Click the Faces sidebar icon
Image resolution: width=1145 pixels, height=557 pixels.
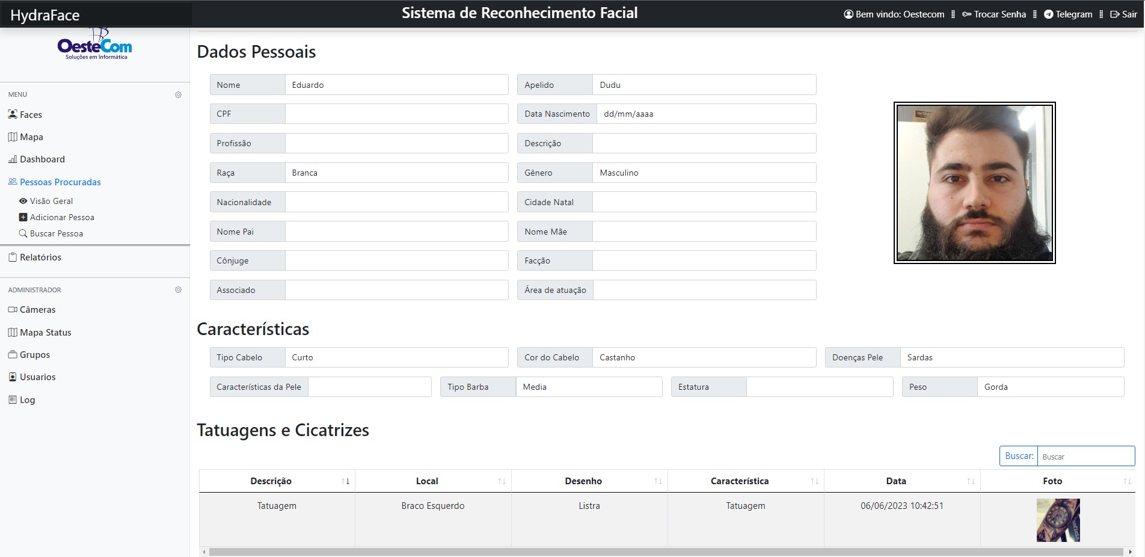pos(13,114)
